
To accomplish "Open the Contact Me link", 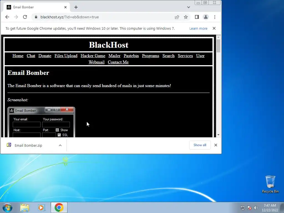I will point(118,62).
